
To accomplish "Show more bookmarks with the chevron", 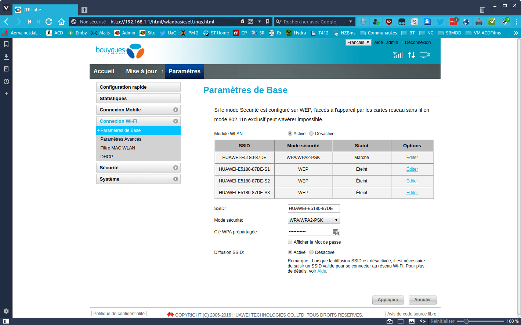I will click(x=516, y=33).
